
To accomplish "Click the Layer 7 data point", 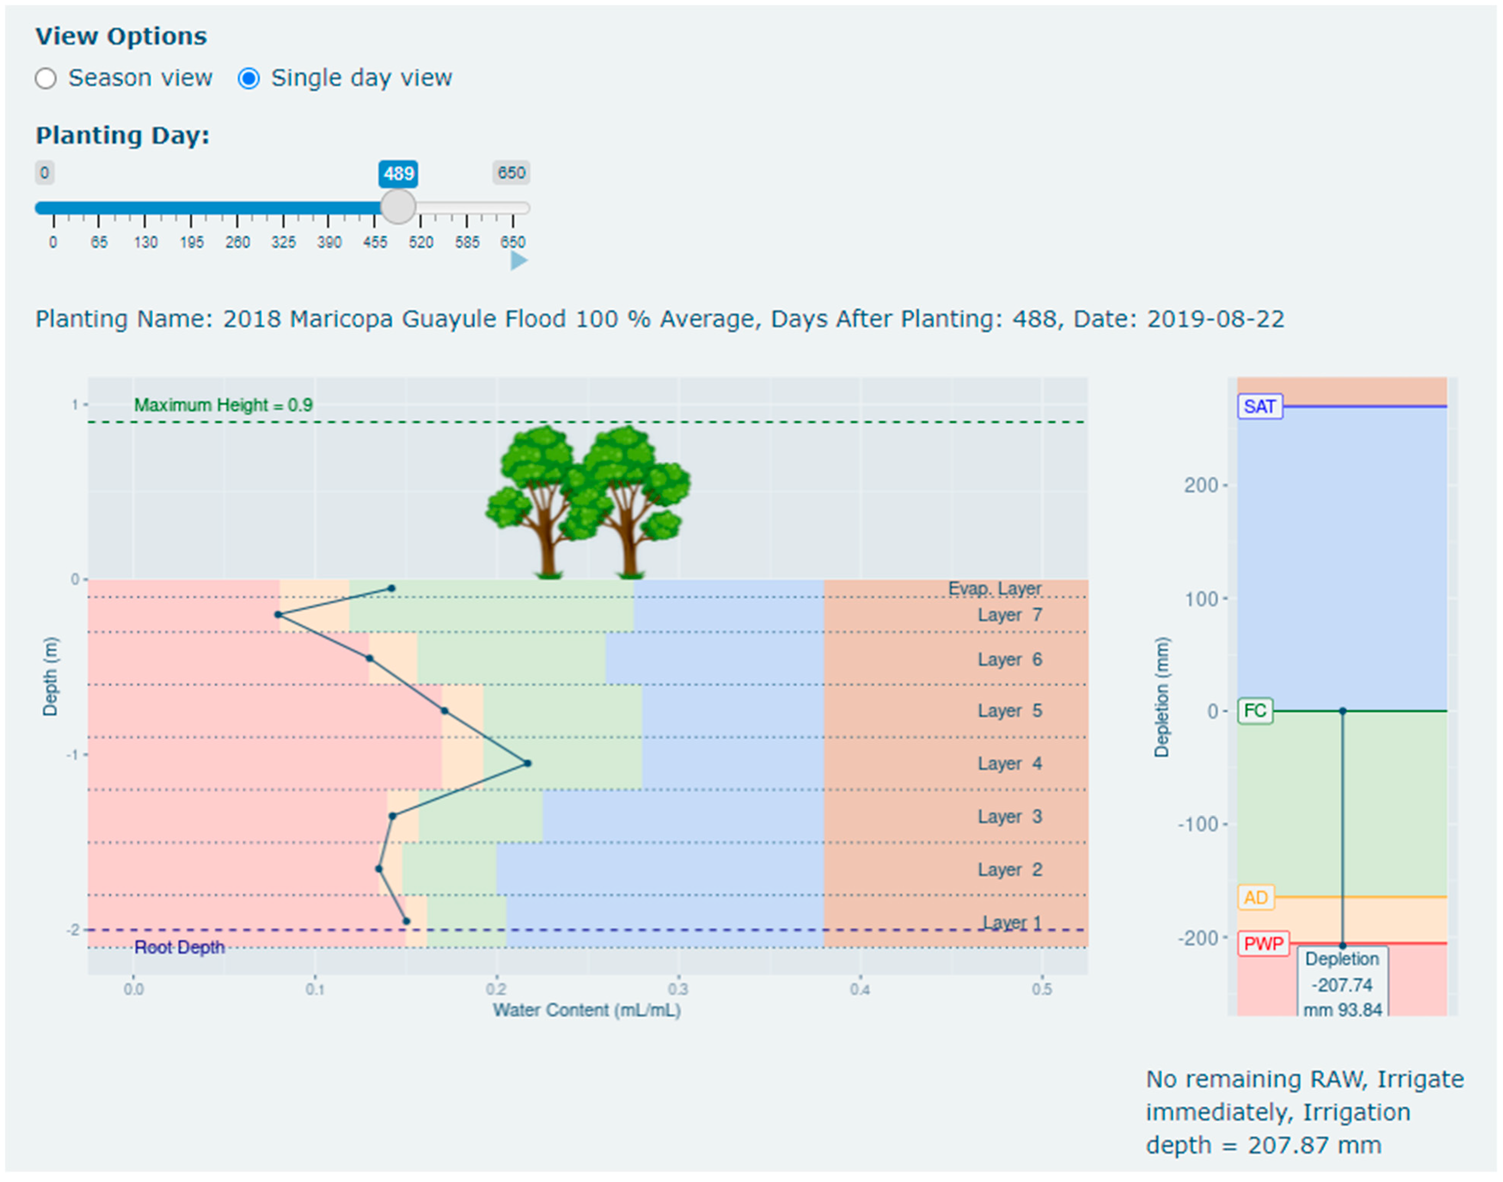I will pos(278,615).
